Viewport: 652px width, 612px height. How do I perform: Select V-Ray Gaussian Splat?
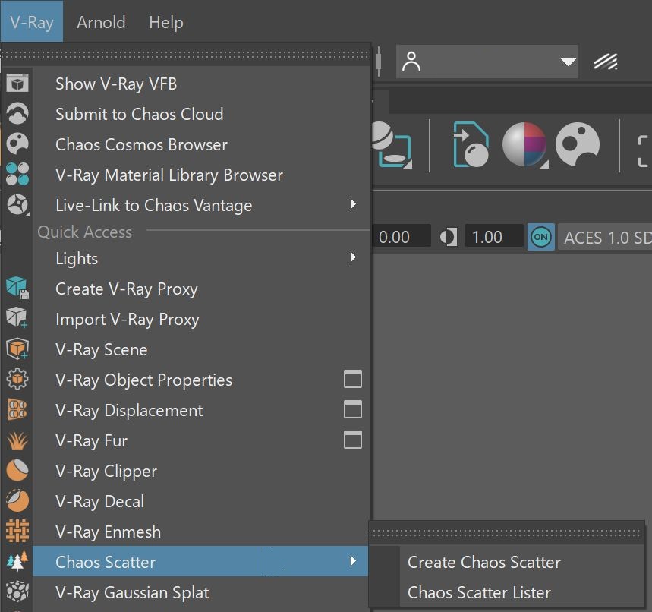(x=201, y=592)
